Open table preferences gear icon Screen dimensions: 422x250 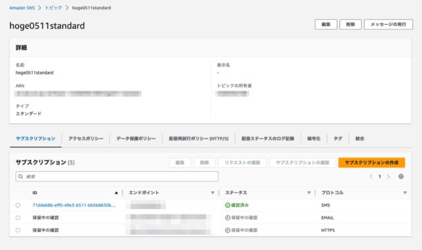(401, 177)
